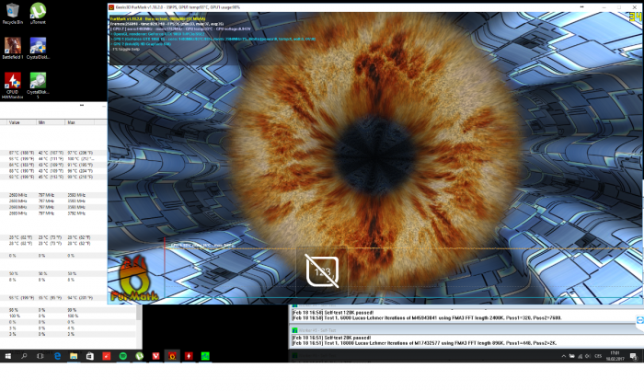Image resolution: width=644 pixels, height=391 pixels.
Task: Click the Max column header in HWMonitor
Action: coord(71,121)
